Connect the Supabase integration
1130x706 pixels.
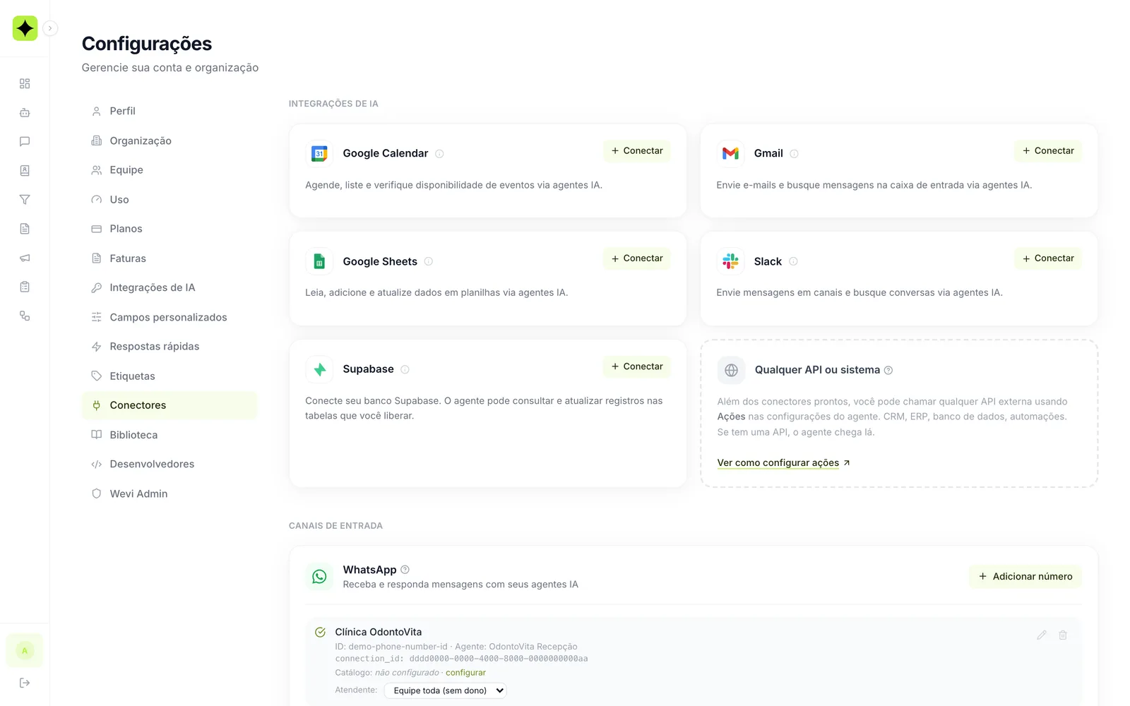pos(636,366)
